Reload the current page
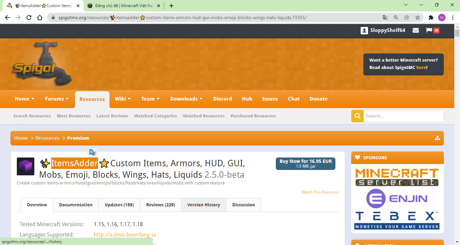460x245 pixels. coord(29,17)
